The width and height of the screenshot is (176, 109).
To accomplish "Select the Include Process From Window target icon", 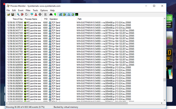I will [x=40, y=15].
